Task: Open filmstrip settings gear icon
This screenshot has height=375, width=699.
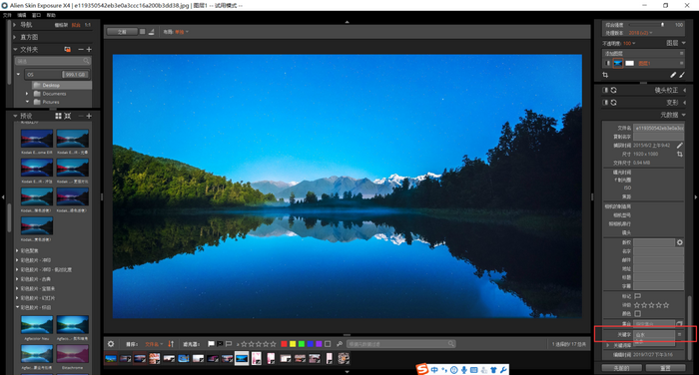Action: [111, 344]
